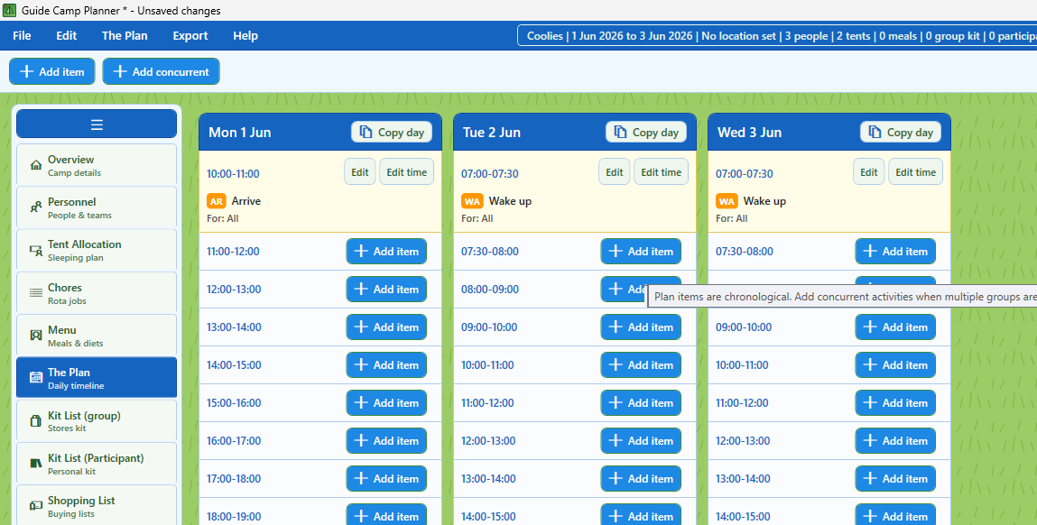Click the Kit List (group) icon
1037x525 pixels.
click(36, 420)
